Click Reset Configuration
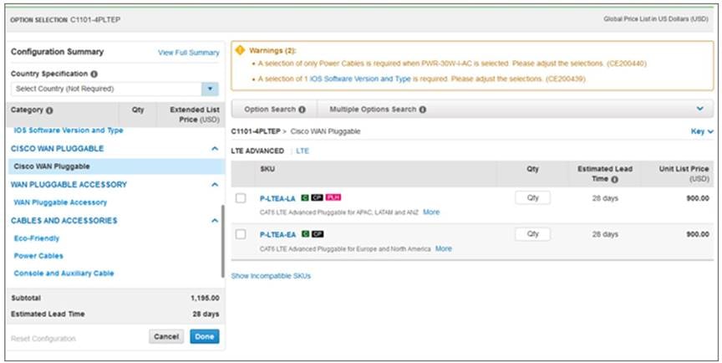Image resolution: width=722 pixels, height=363 pixels. 43,339
